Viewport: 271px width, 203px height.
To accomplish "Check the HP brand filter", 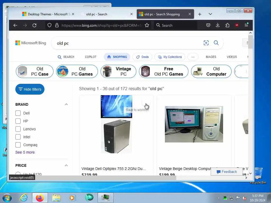I will 18,121.
